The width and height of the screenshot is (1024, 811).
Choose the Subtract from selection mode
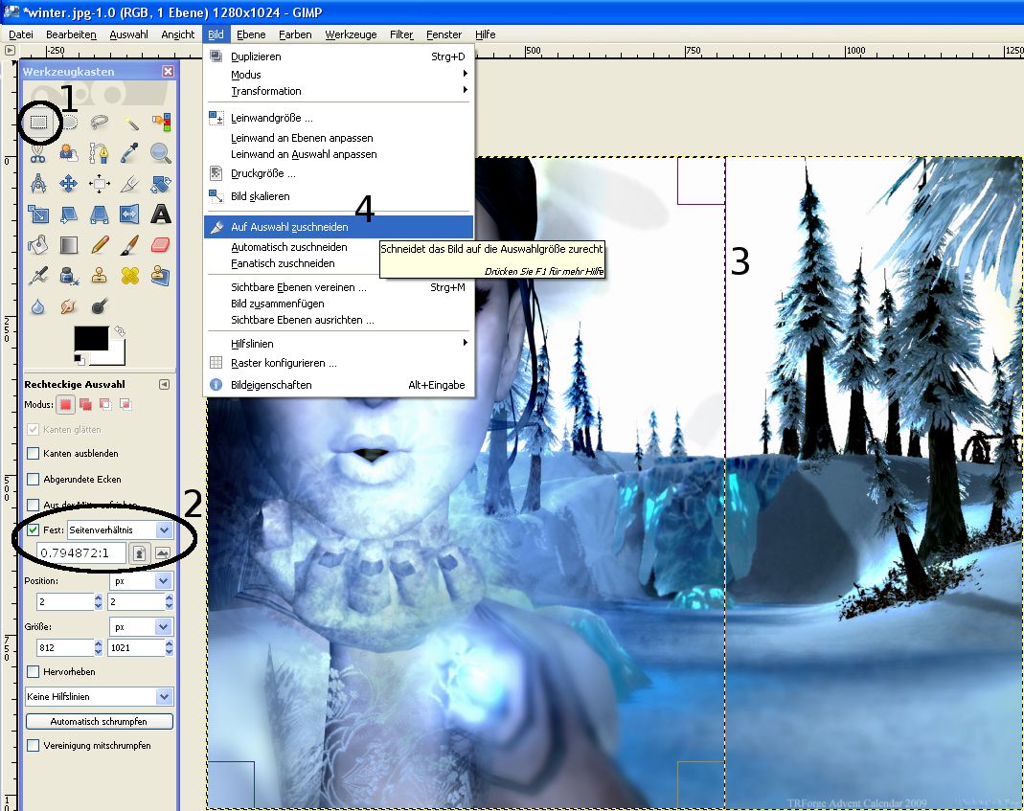click(105, 405)
